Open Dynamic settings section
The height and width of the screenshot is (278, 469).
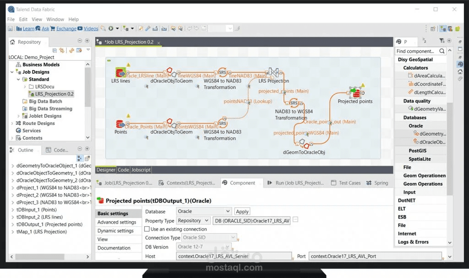(115, 231)
